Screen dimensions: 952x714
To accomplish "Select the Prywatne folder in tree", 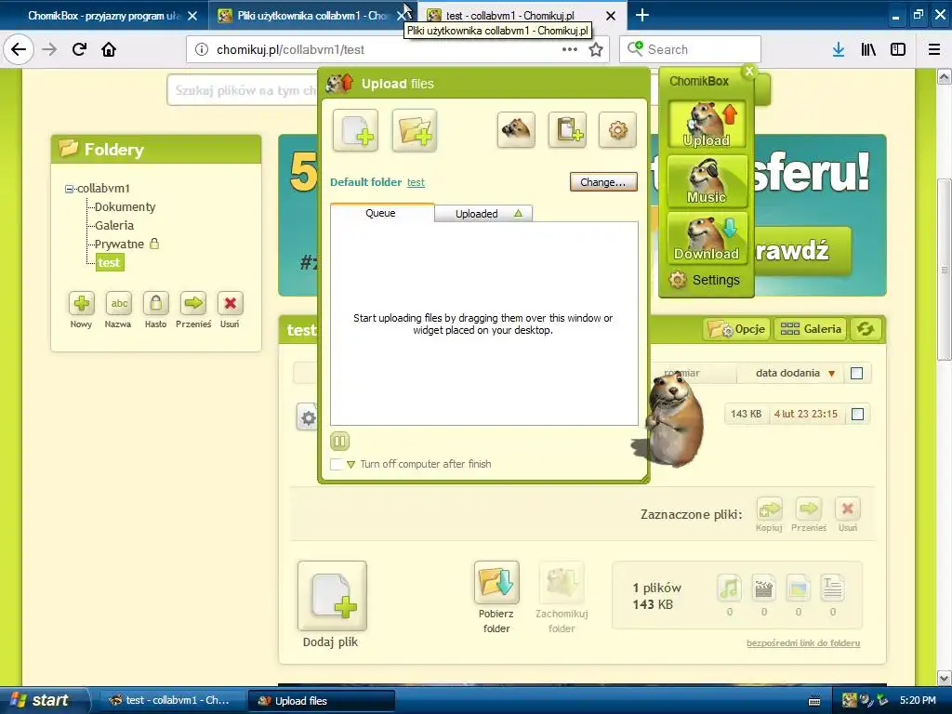I will point(119,245).
